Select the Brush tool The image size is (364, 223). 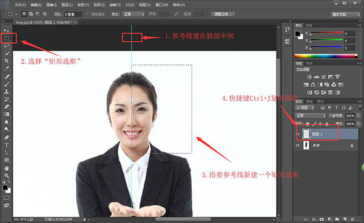7,84
